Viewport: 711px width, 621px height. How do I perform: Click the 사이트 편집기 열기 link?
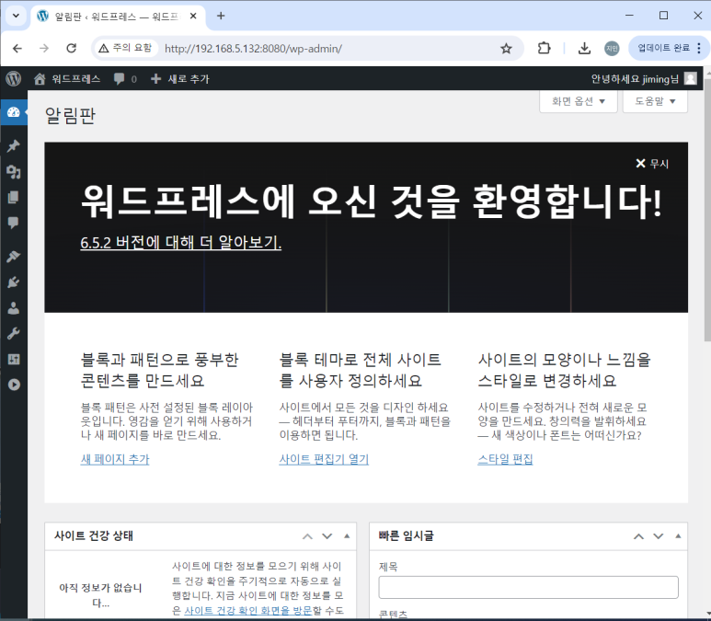pos(324,459)
